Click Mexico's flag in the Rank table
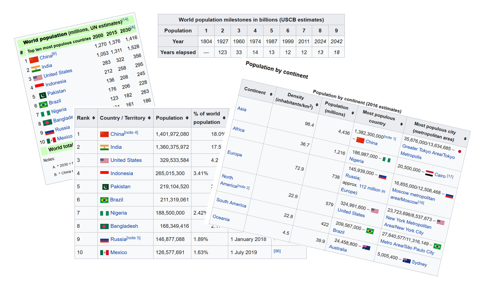 coord(104,253)
